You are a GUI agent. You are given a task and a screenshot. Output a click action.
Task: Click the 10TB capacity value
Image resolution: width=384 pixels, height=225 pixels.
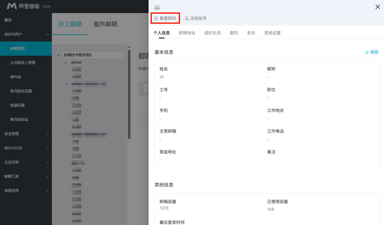point(164,208)
